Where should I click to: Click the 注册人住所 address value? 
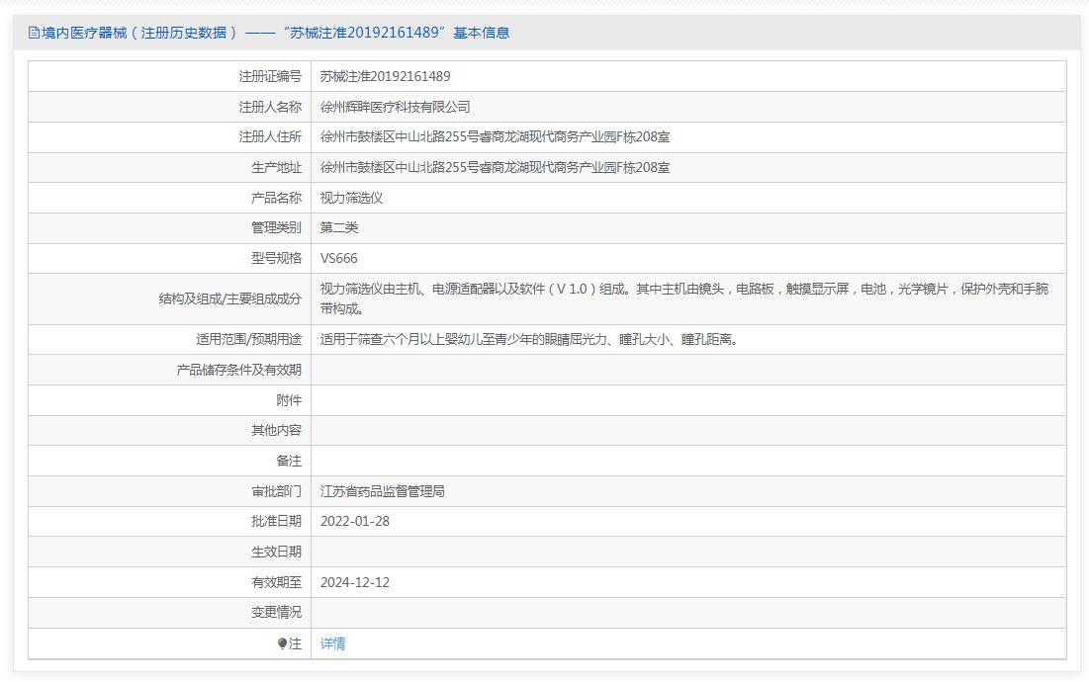coord(495,137)
